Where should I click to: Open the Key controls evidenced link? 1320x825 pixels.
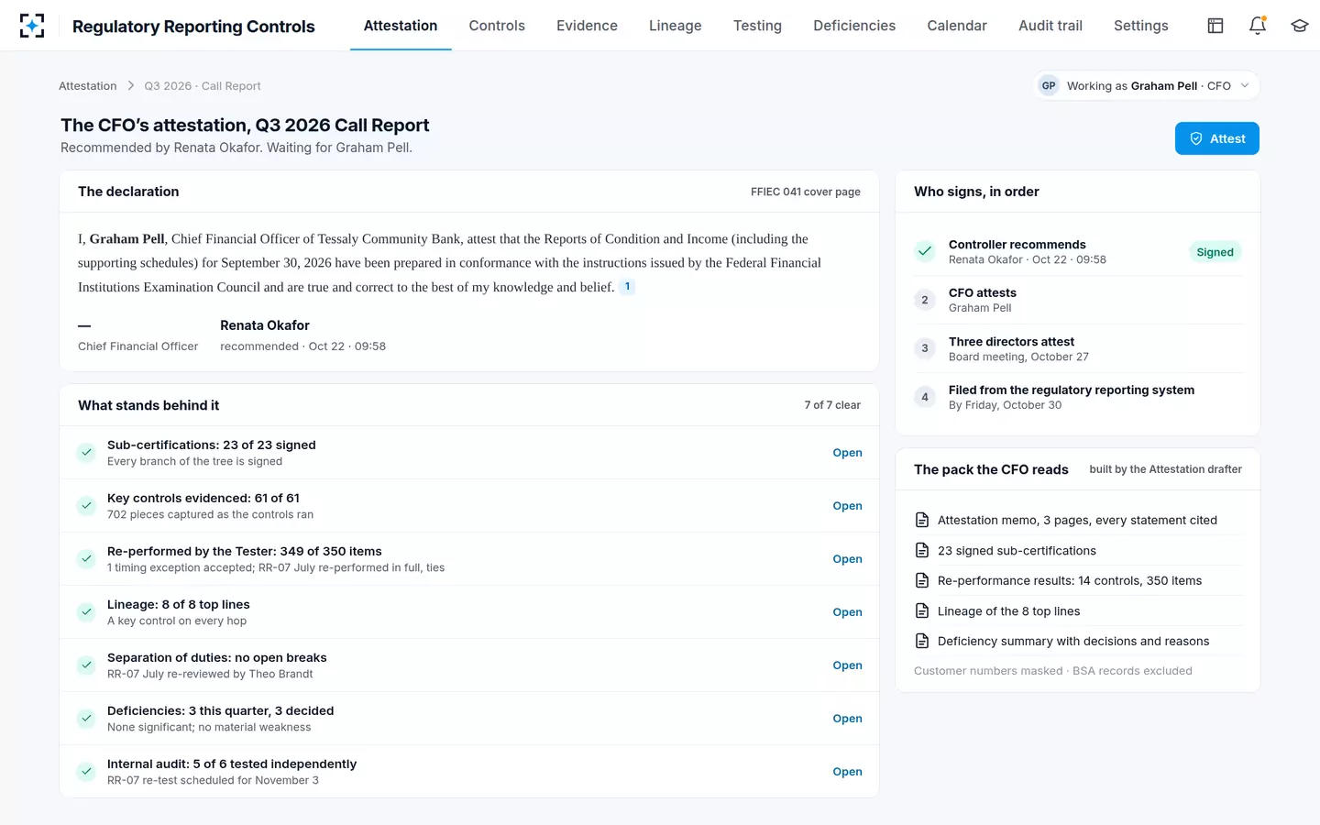(847, 506)
